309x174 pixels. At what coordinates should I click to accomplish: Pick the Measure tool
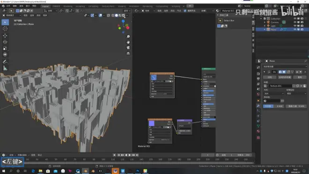coord(5,68)
